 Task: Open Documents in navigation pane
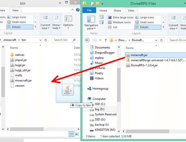click(x=100, y=47)
